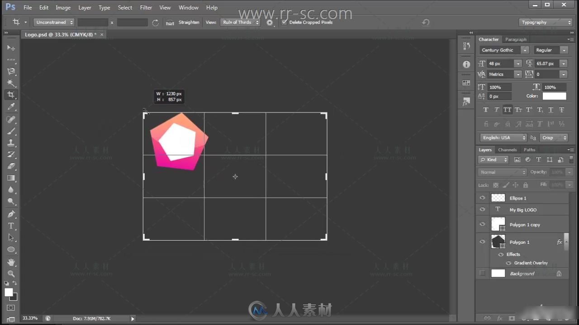Select the Dodge tool
Viewport: 579px width, 325px height.
[x=11, y=201]
